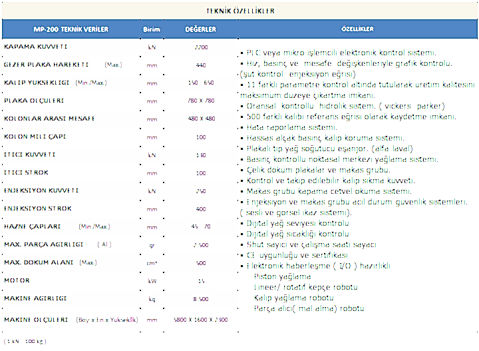
Task: Click the CE uygunluğu ve sertifikası line
Action: tap(297, 255)
